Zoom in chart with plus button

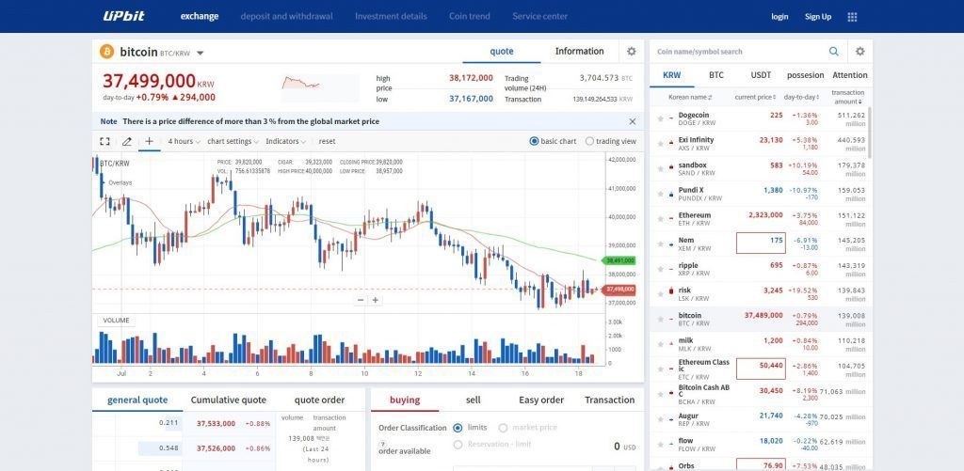click(375, 300)
